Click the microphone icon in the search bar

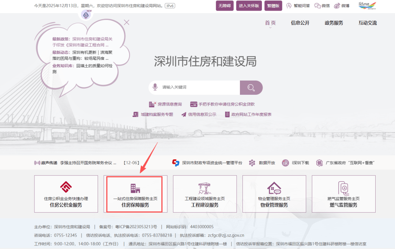(x=154, y=87)
